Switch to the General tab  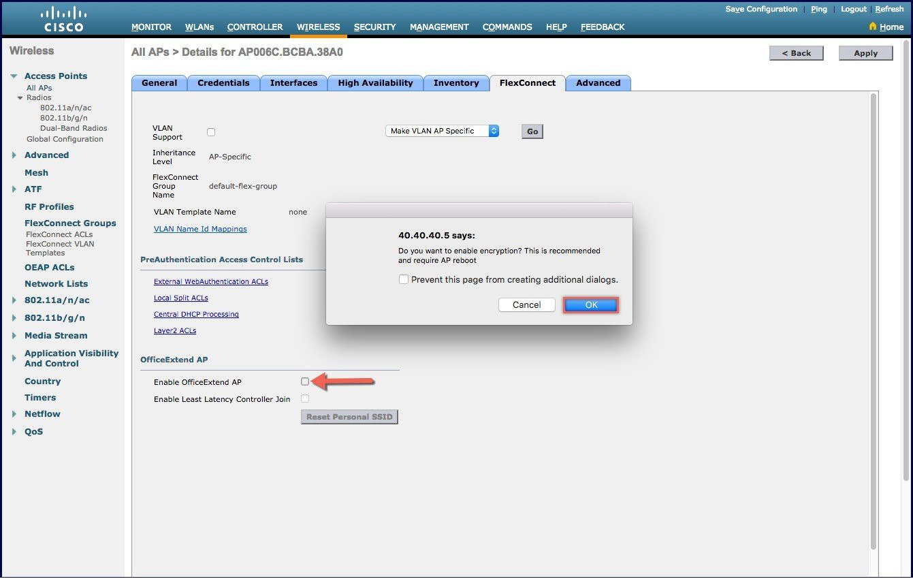coord(159,83)
